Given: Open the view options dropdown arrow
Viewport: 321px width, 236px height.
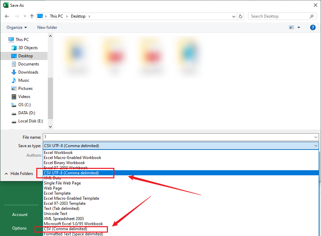Looking at the screenshot, I should point(299,27).
